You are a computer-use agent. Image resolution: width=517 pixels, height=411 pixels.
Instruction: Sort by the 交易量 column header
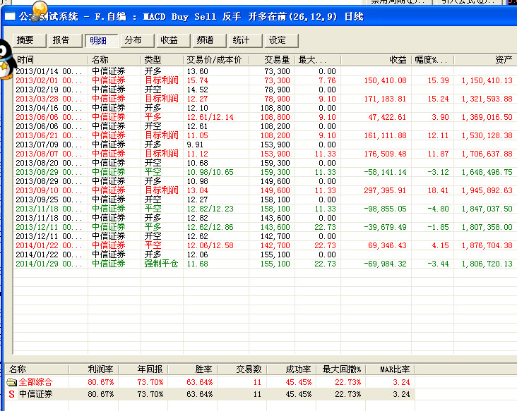(272, 60)
